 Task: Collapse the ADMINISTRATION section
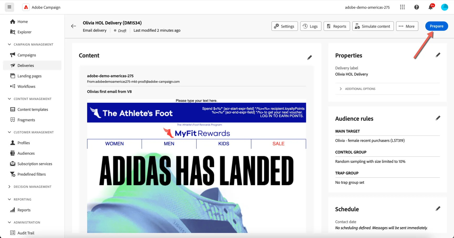click(x=24, y=222)
